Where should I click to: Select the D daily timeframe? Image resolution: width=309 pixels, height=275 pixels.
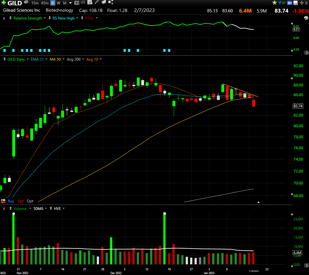(53, 3)
